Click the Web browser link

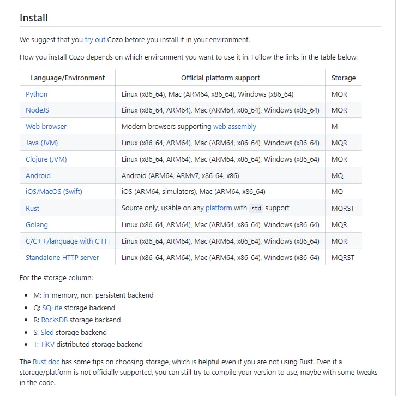coord(46,127)
